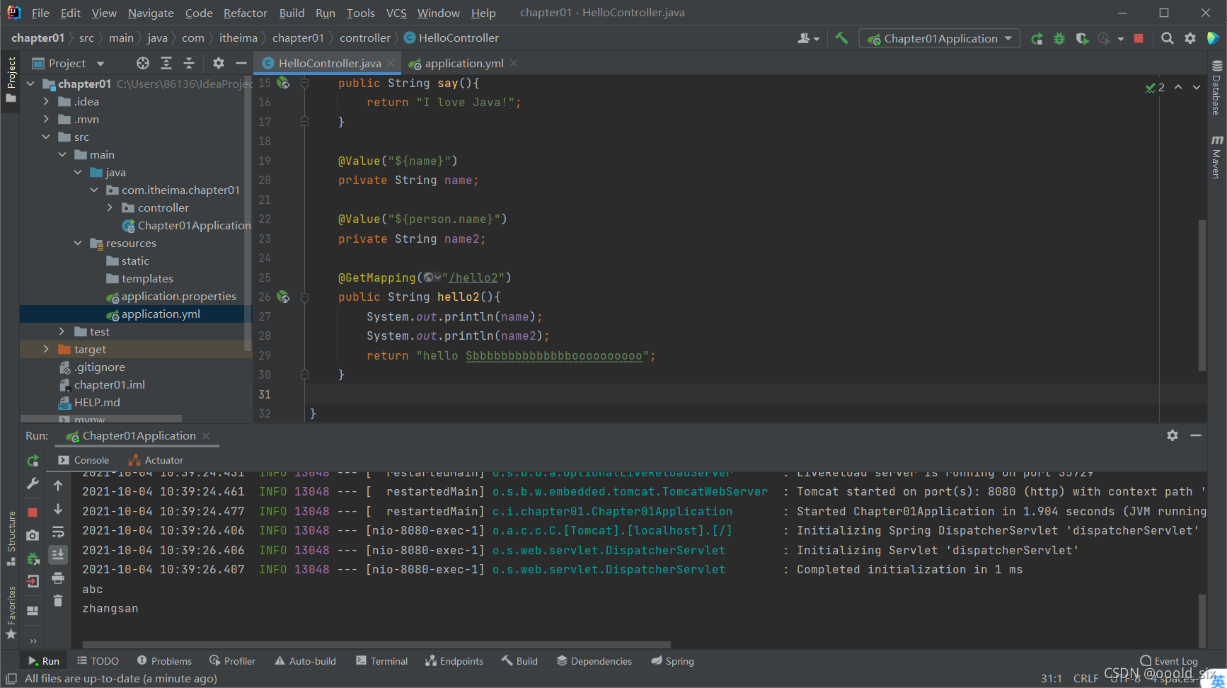This screenshot has width=1227, height=688.
Task: Open Chapter01Application run configuration dropdown
Action: [940, 38]
